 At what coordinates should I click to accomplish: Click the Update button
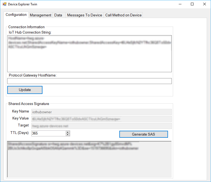(x=25, y=90)
